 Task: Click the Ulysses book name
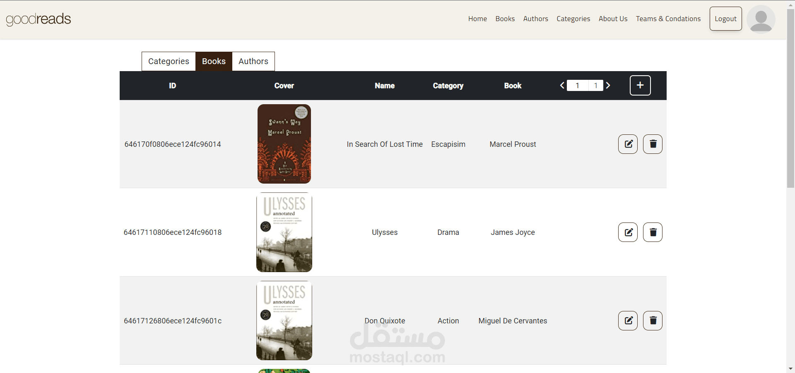385,232
